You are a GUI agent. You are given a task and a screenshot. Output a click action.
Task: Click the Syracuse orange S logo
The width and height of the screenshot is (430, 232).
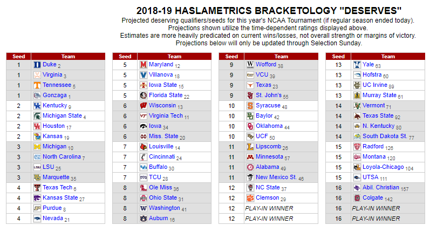(250, 106)
